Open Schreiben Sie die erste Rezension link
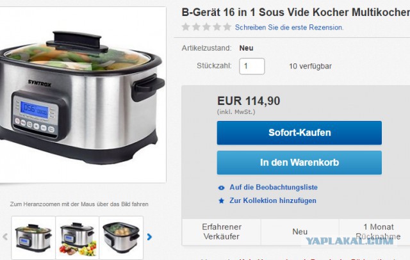This screenshot has width=410, height=260. 289,27
